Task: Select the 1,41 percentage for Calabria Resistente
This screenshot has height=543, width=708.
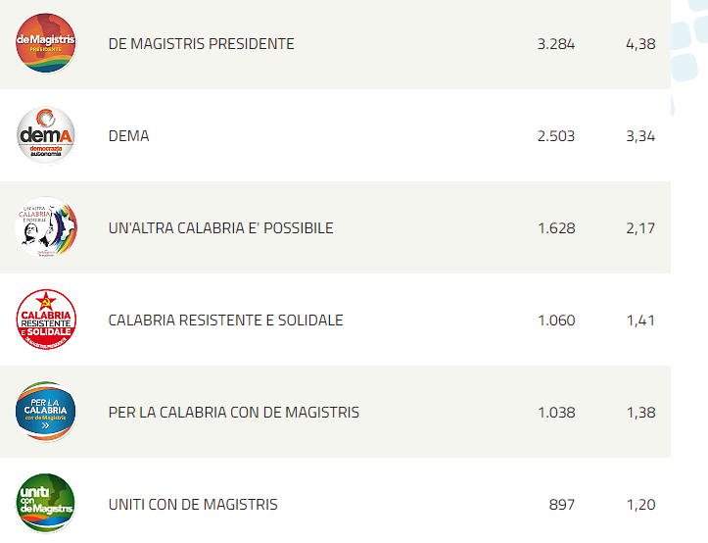Action: [640, 321]
